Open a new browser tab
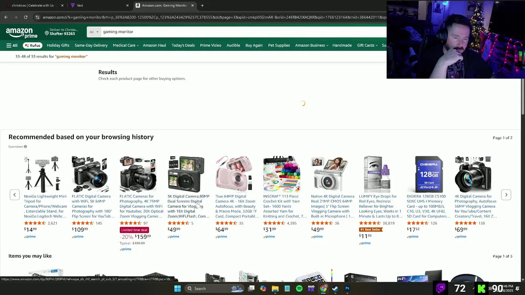Image resolution: width=525 pixels, height=295 pixels. (x=202, y=5)
